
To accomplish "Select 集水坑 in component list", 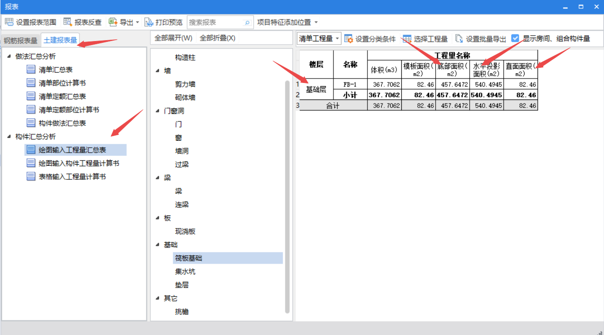I will (185, 271).
